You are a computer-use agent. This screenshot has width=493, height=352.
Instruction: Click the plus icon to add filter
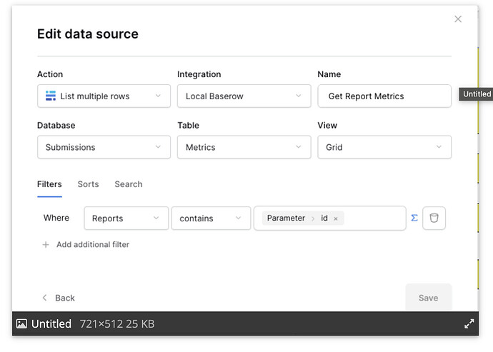46,244
